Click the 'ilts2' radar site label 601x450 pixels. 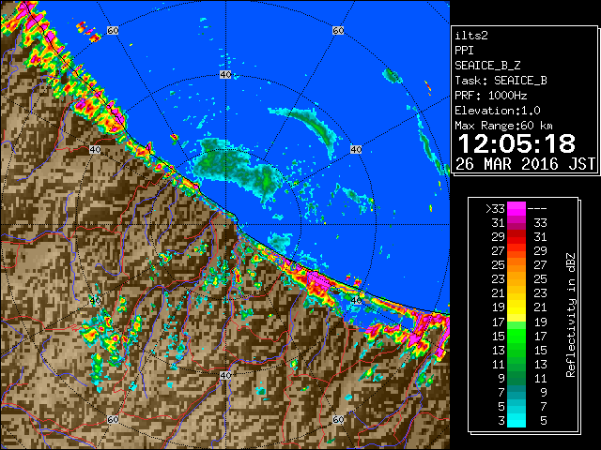pos(471,36)
